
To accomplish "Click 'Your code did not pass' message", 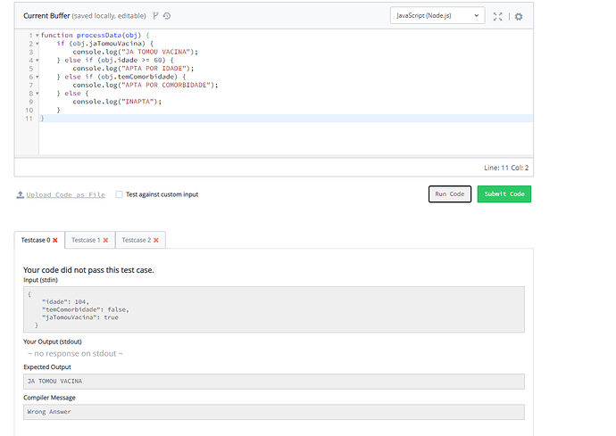I will [x=88, y=270].
